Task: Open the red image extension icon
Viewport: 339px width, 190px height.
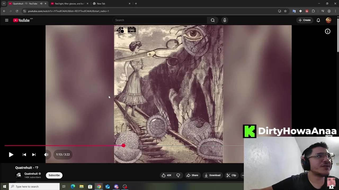Action: coord(307,11)
